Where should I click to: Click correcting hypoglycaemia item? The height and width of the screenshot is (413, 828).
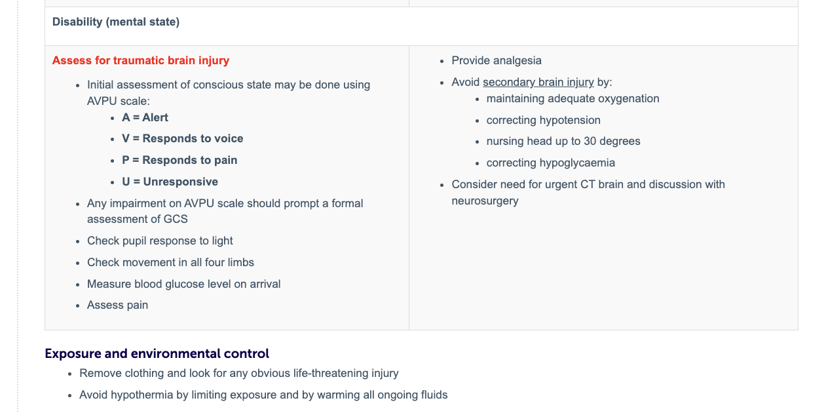[551, 163]
